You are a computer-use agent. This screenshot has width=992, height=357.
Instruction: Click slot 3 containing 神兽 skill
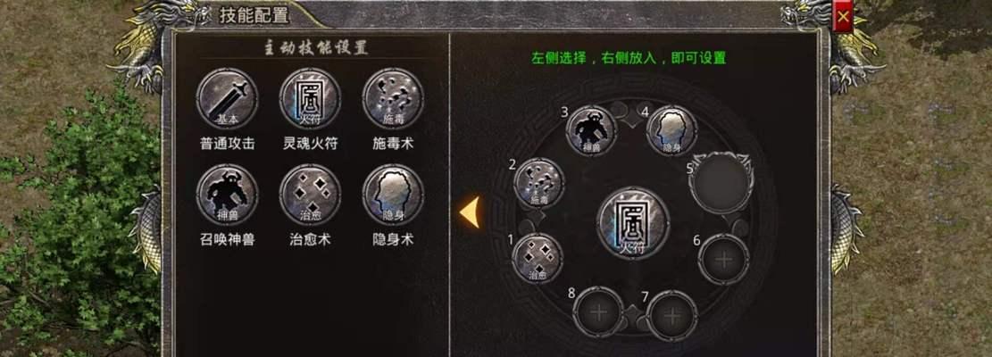[591, 130]
